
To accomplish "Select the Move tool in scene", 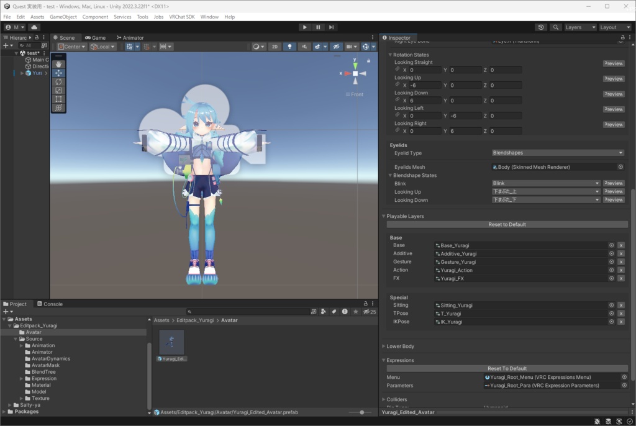I will pos(58,73).
